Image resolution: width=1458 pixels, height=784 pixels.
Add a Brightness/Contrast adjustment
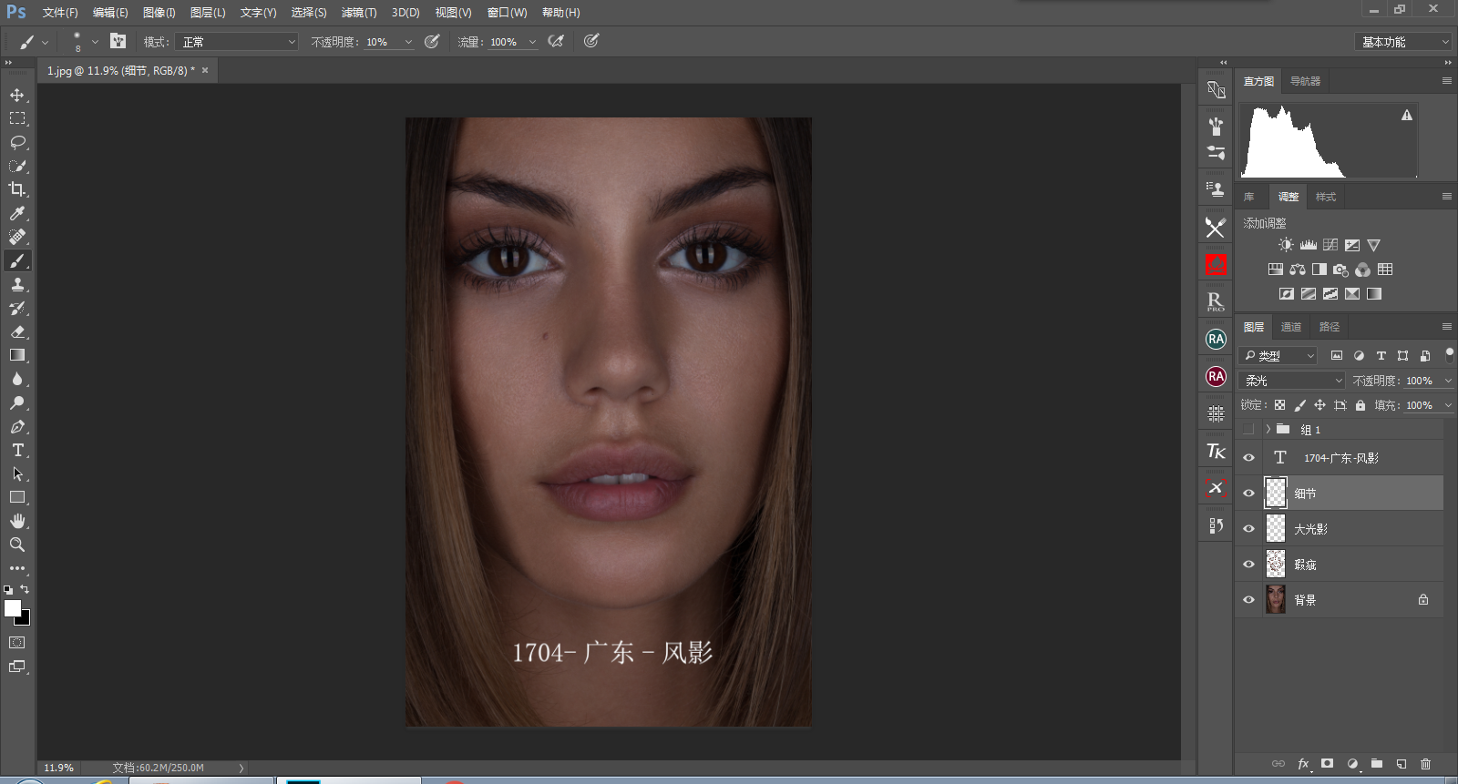click(1286, 245)
